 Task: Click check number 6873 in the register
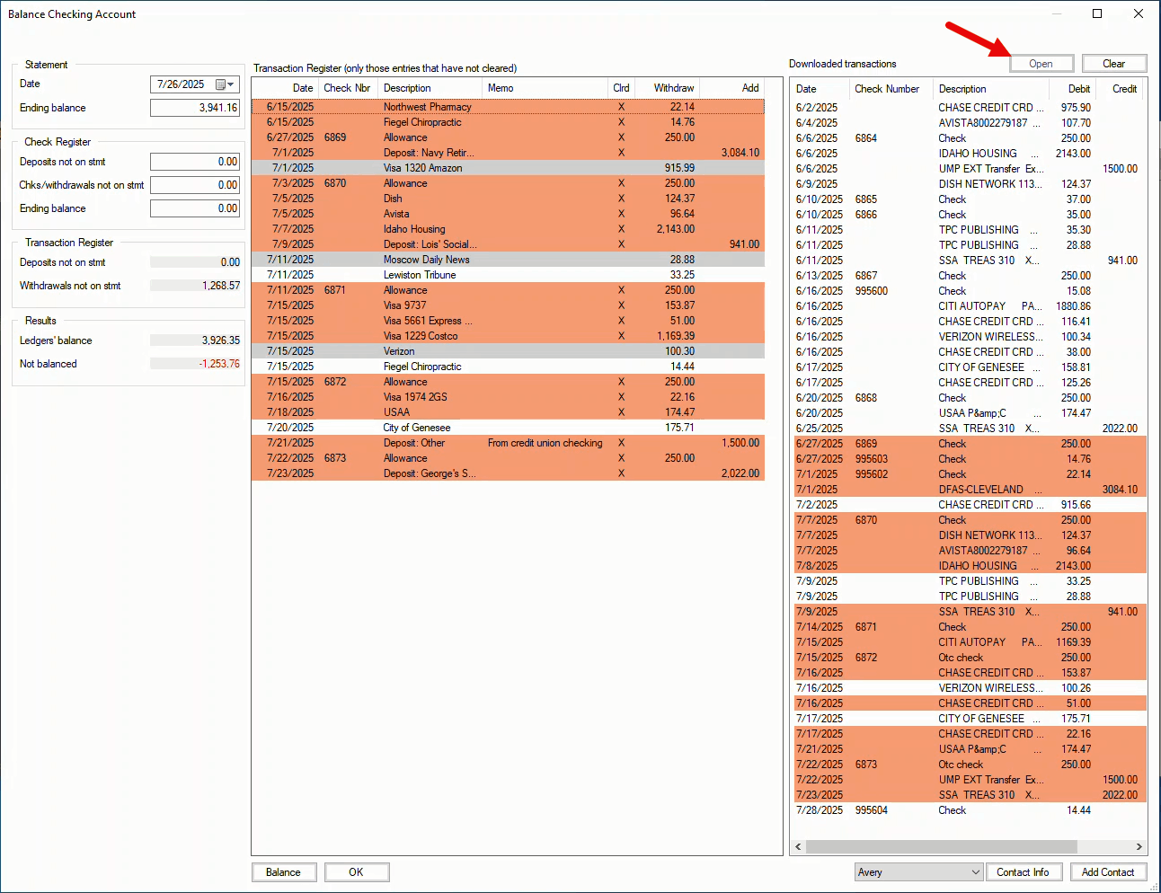[x=335, y=458]
